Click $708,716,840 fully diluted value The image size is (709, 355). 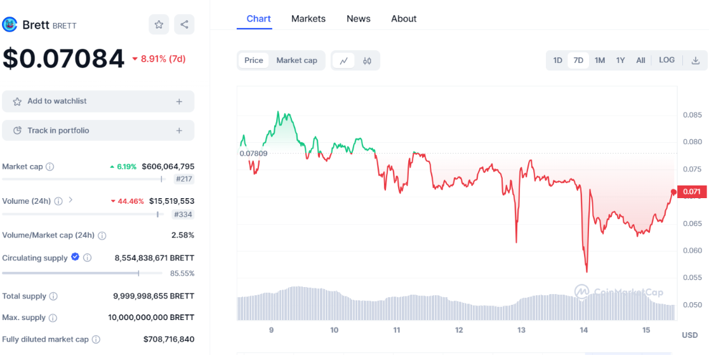coord(169,339)
